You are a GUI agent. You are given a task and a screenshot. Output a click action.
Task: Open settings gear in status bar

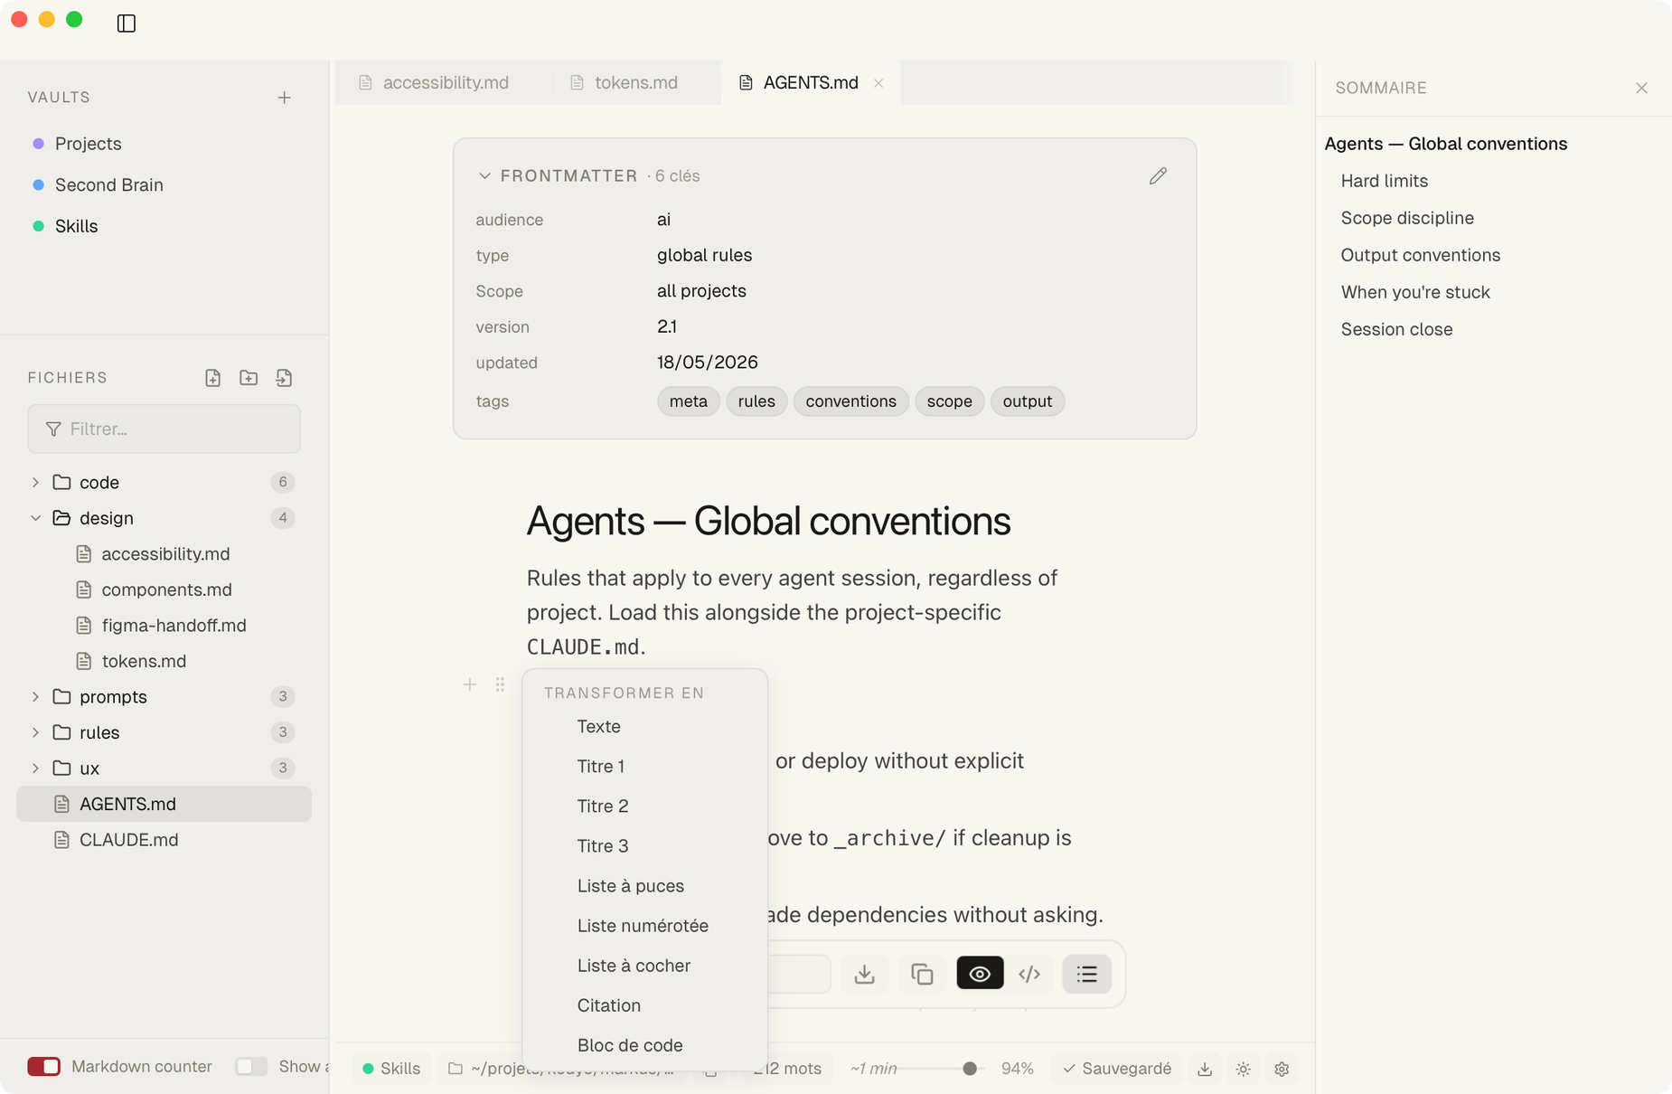tap(1282, 1069)
